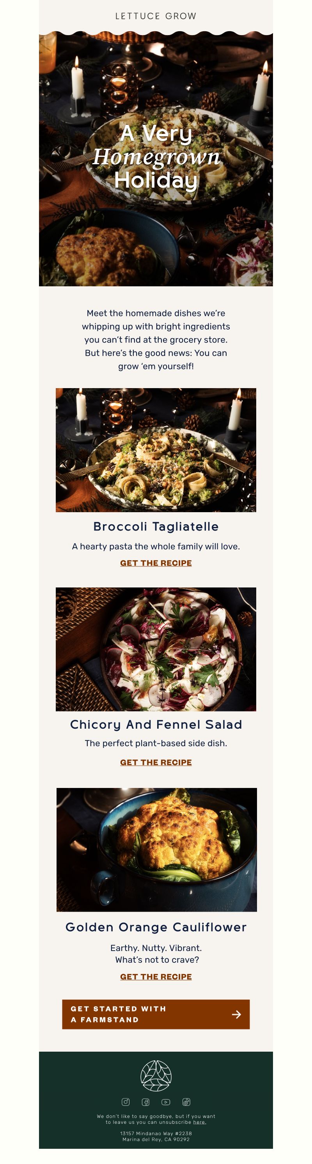The height and width of the screenshot is (1164, 312).
Task: Open the Broccoli Tagliatelle photo
Action: tap(156, 450)
